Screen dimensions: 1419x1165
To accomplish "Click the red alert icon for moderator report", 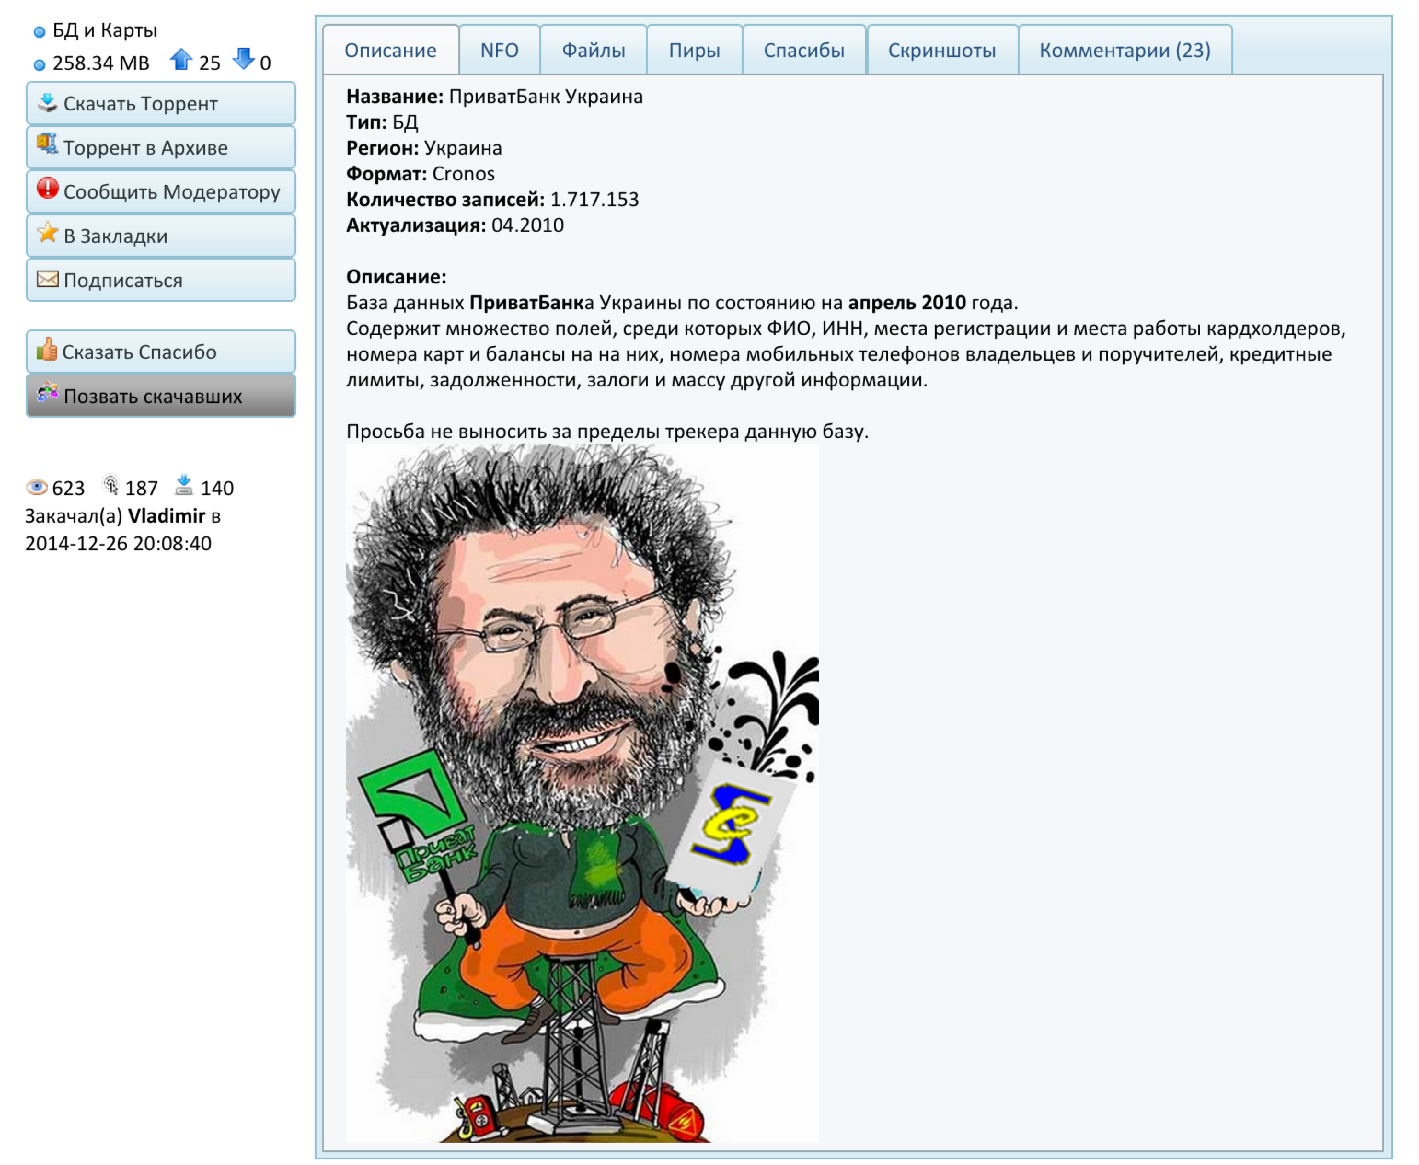I will pyautogui.click(x=47, y=189).
